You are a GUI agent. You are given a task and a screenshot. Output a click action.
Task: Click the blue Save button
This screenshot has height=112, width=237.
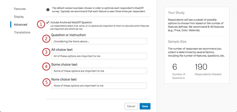tap(145, 106)
